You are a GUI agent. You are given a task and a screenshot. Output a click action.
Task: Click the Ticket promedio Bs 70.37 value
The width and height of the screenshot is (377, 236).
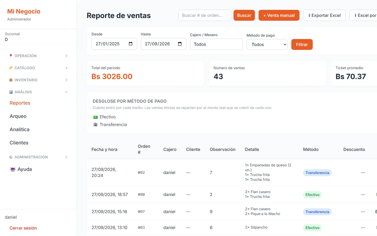point(351,77)
